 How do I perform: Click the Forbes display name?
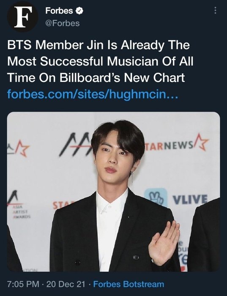pyautogui.click(x=59, y=11)
